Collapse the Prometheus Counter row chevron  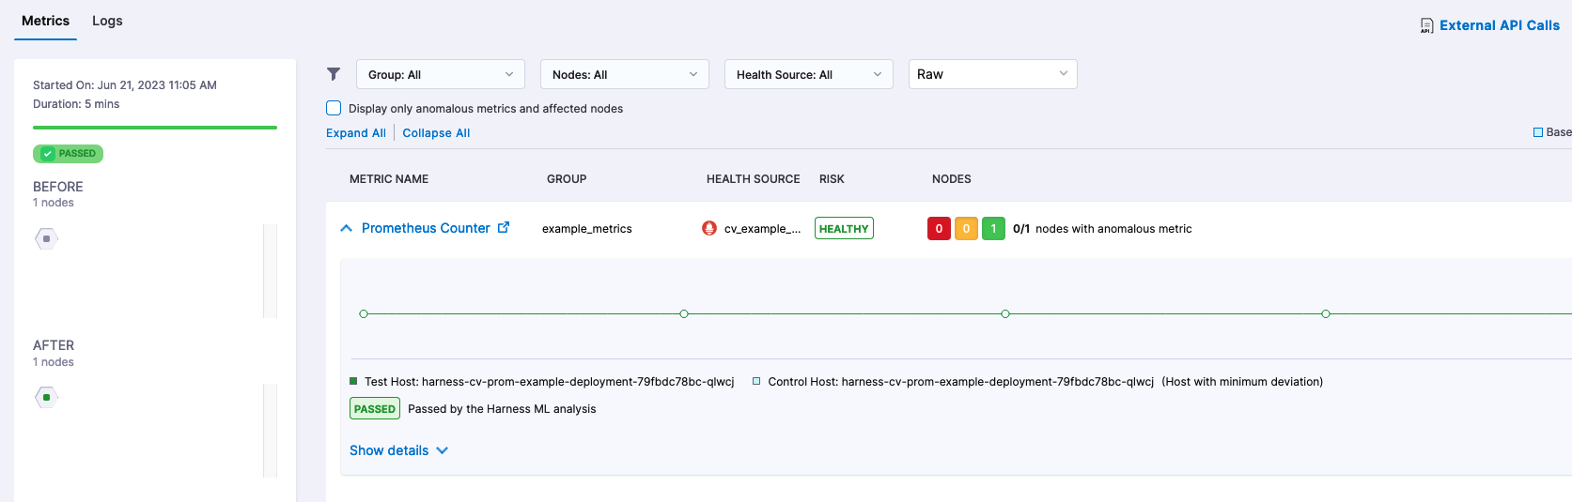tap(346, 228)
